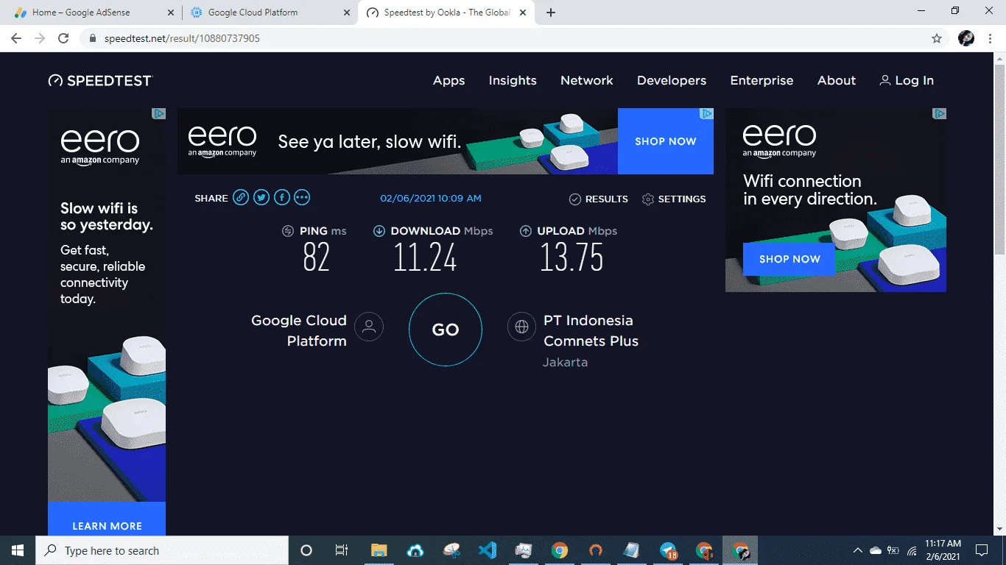Click the download arrow icon beside DOWNLOAD
Screen dimensions: 1006x565
[x=379, y=231]
